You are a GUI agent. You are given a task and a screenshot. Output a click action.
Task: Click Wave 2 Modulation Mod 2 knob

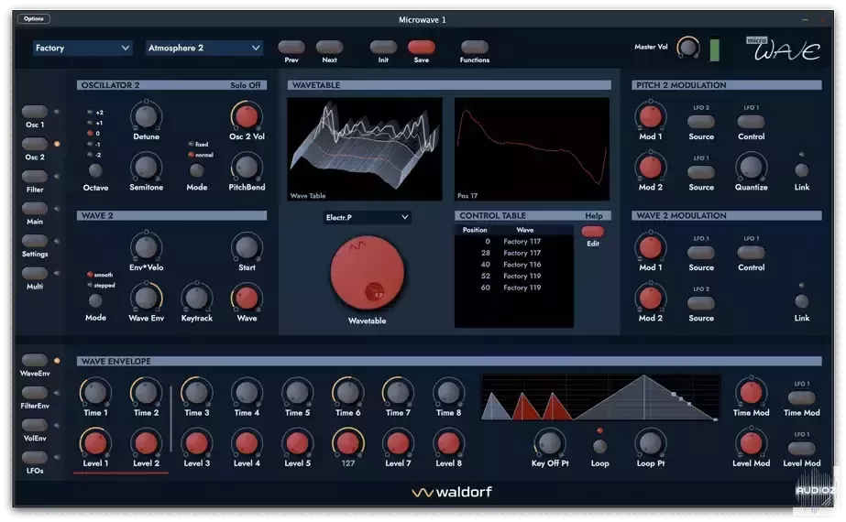pyautogui.click(x=650, y=298)
